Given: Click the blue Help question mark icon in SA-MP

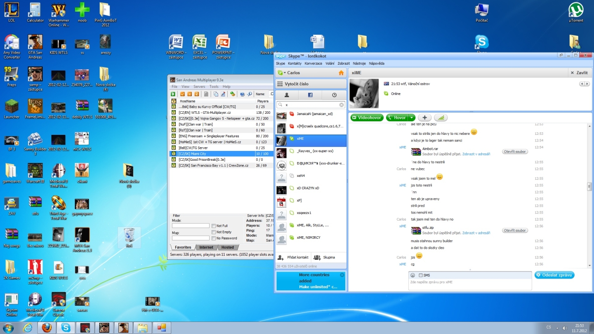Looking at the screenshot, I should click(x=242, y=94).
